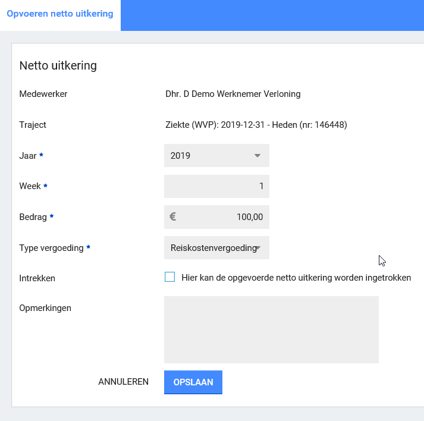Click the Opmerkingen field label
Image resolution: width=424 pixels, height=421 pixels.
(x=45, y=308)
